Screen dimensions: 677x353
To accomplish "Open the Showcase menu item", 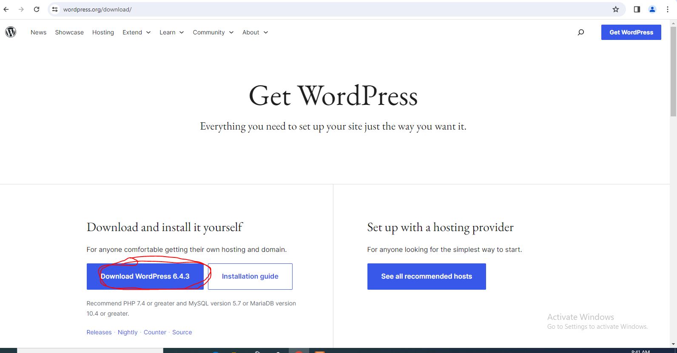I will tap(69, 32).
